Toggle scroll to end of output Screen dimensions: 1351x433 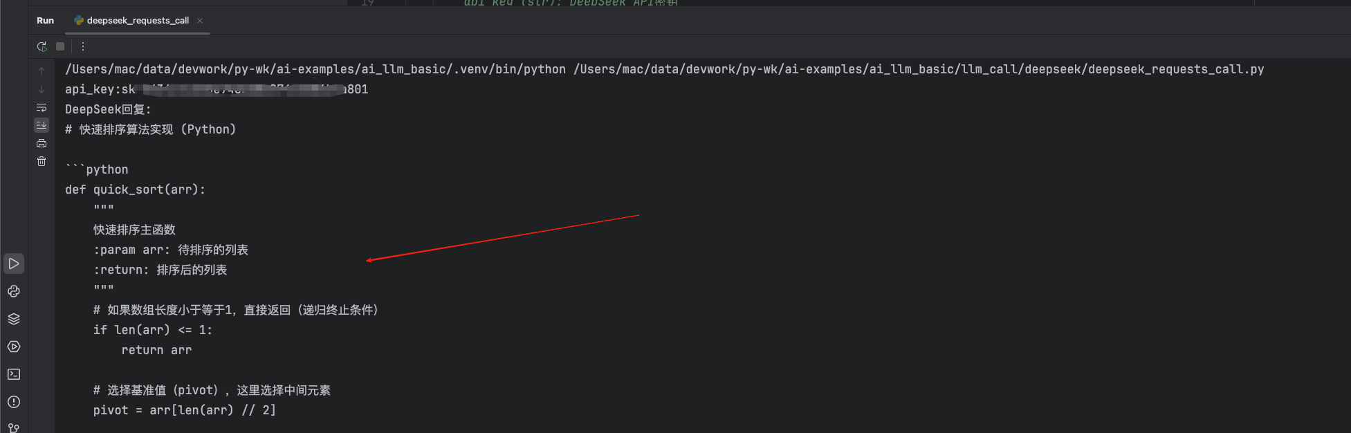click(42, 125)
